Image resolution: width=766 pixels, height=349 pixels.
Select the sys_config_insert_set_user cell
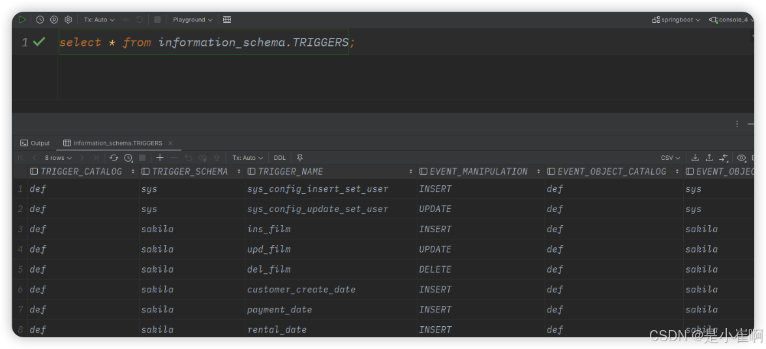coord(331,189)
